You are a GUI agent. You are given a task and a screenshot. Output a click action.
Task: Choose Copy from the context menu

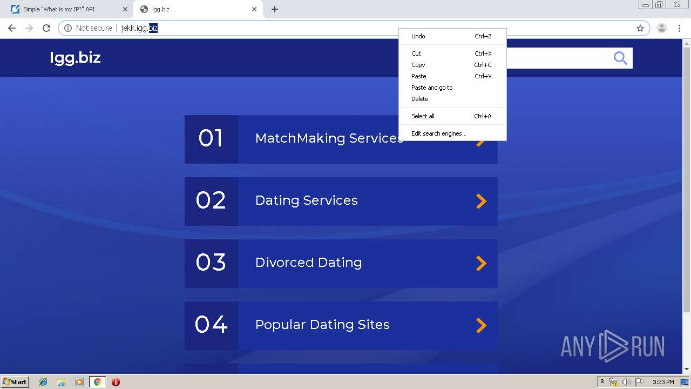[x=452, y=65]
